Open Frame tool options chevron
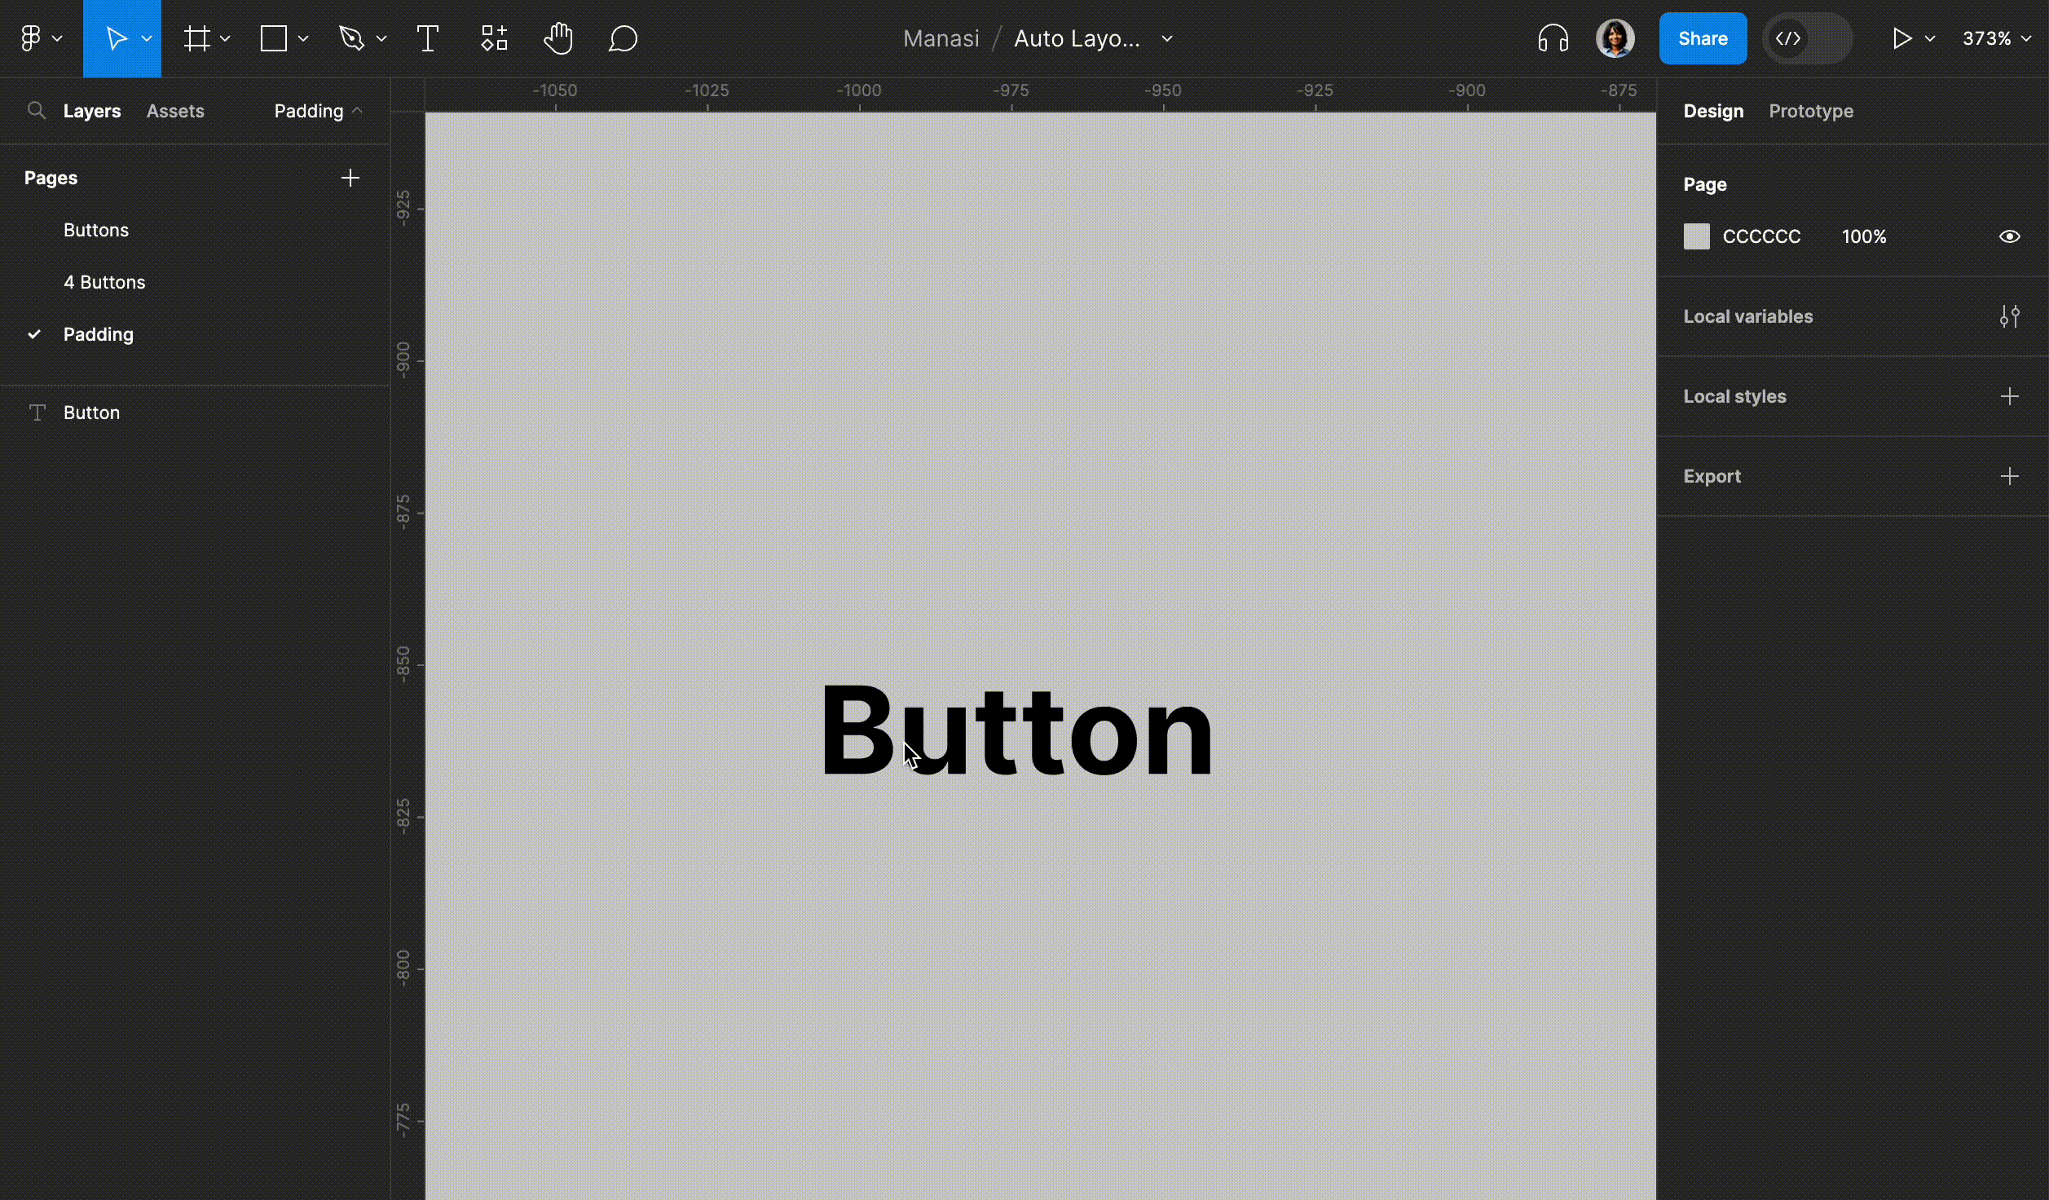The height and width of the screenshot is (1200, 2049). tap(225, 38)
